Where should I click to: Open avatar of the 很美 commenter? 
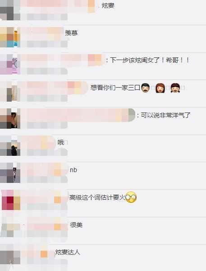[x=10, y=227]
